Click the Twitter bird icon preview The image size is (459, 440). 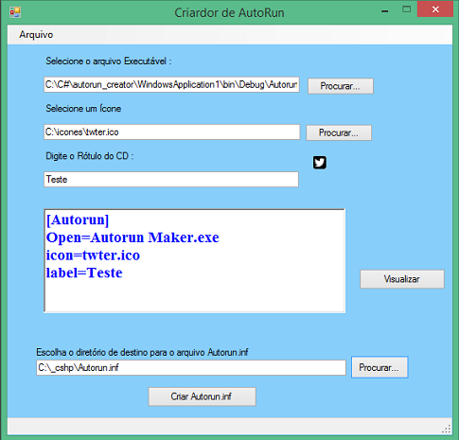tap(320, 163)
